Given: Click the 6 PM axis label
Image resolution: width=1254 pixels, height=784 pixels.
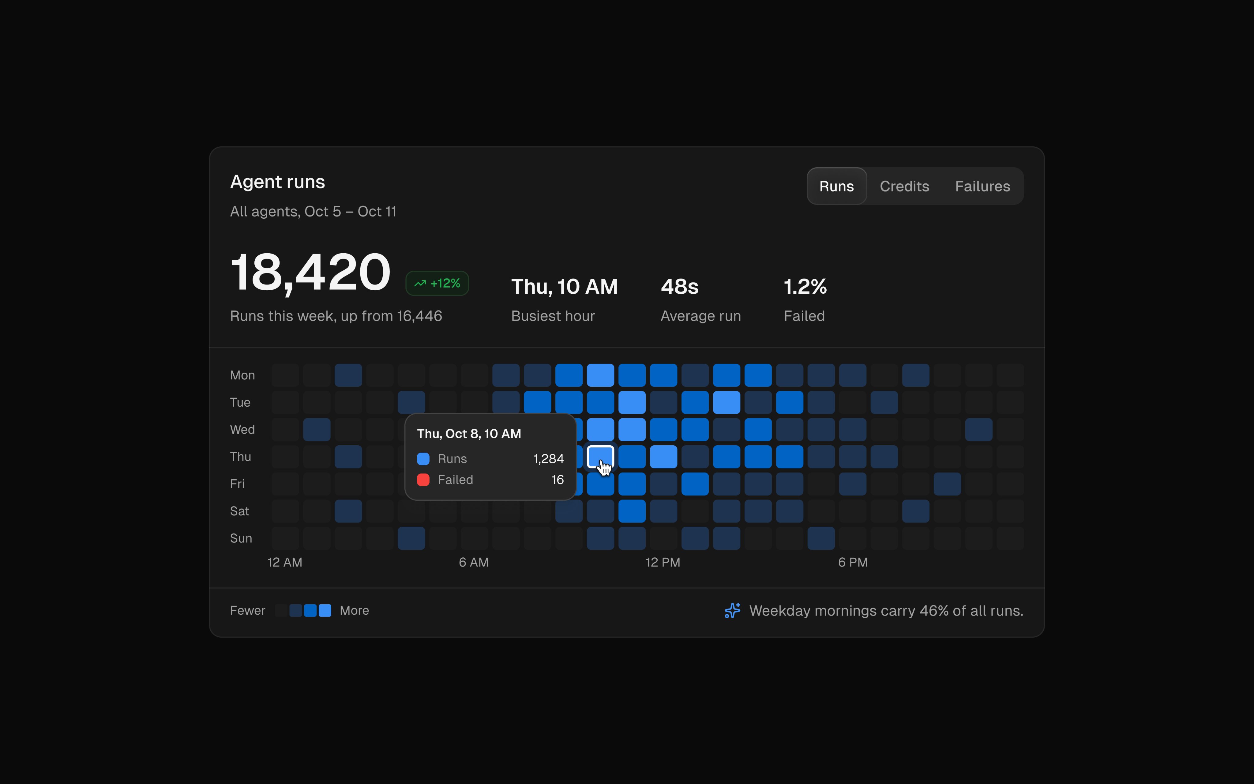Looking at the screenshot, I should pos(852,562).
